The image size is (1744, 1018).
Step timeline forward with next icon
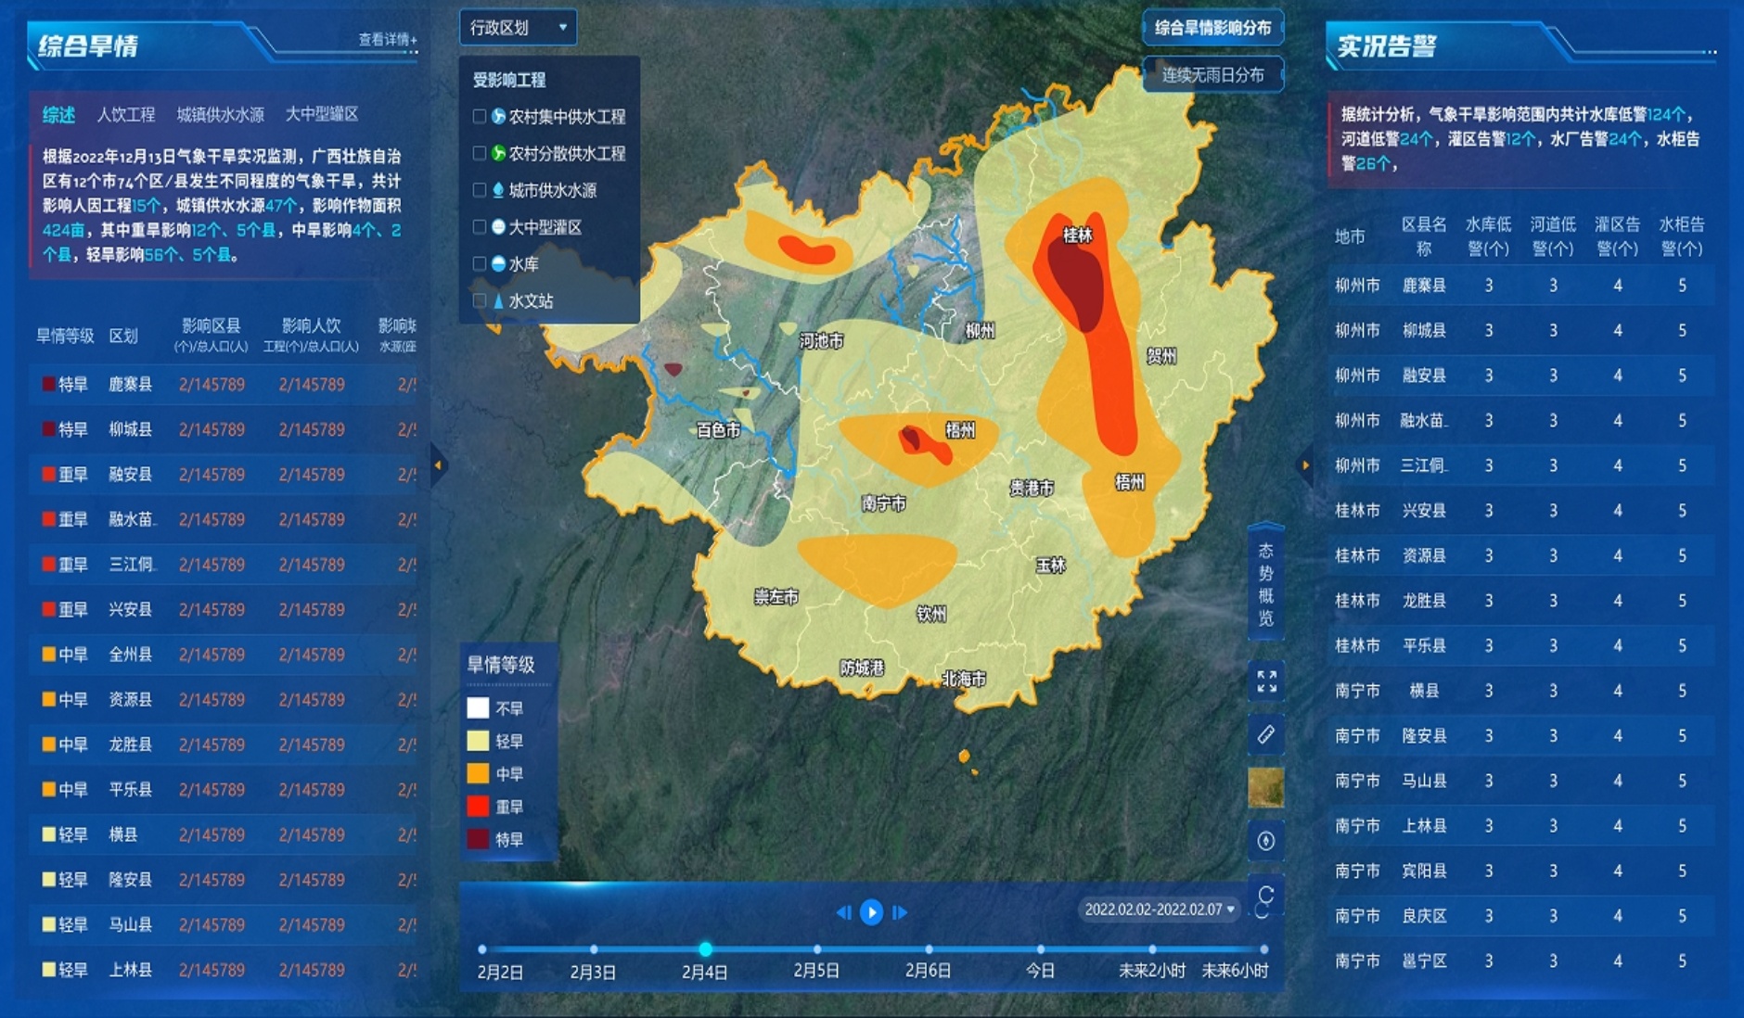(x=900, y=912)
